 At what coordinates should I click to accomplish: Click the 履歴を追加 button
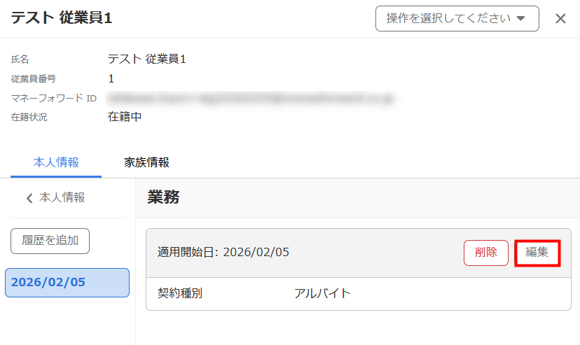click(x=50, y=241)
